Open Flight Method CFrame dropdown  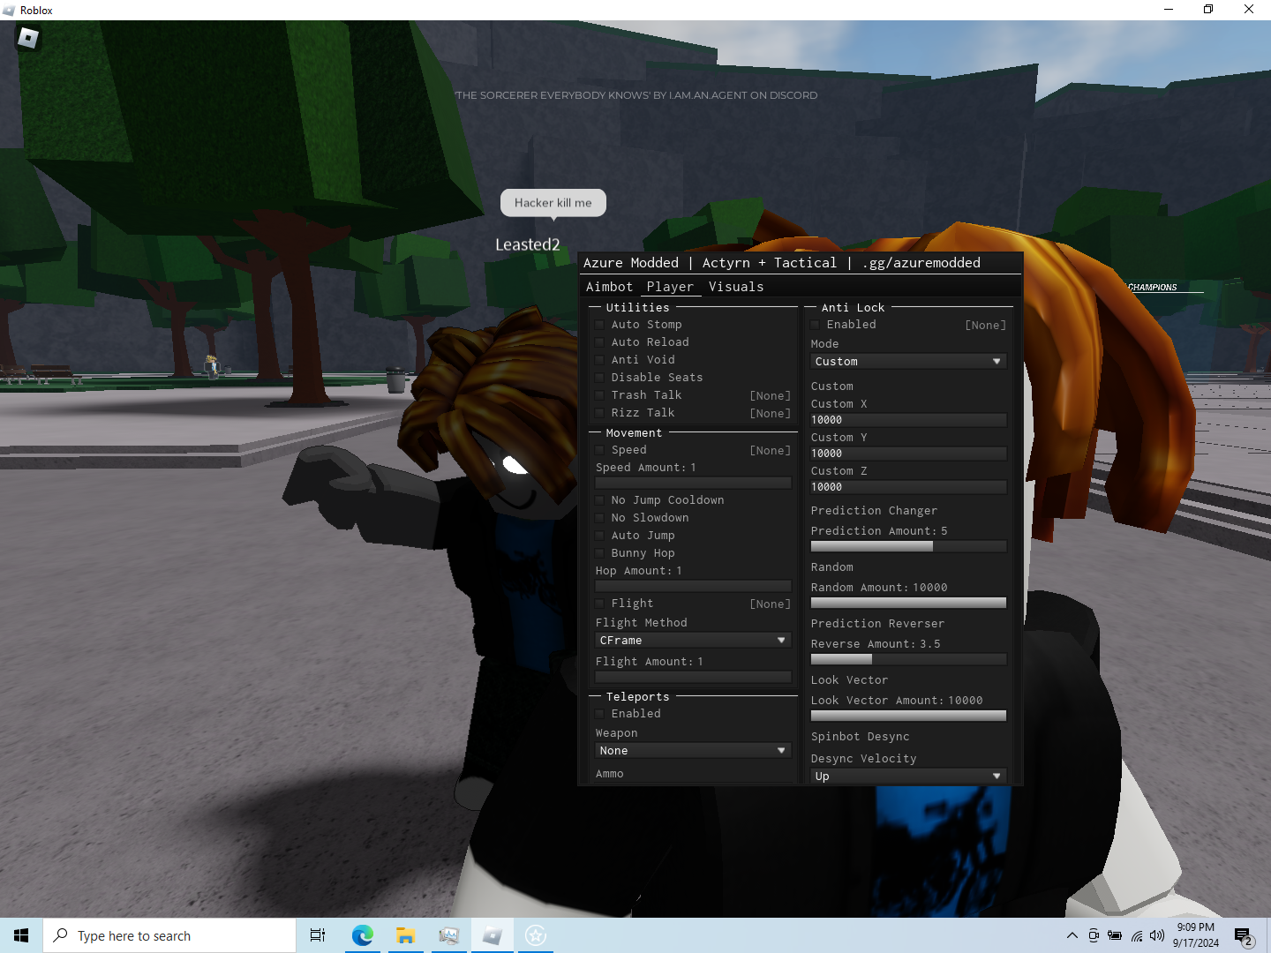pyautogui.click(x=693, y=641)
